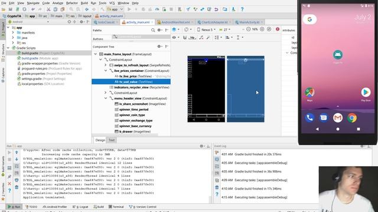Image resolution: width=378 pixels, height=212 pixels.
Task: Click the Stop red X in Run panel
Action: [x=9, y=184]
